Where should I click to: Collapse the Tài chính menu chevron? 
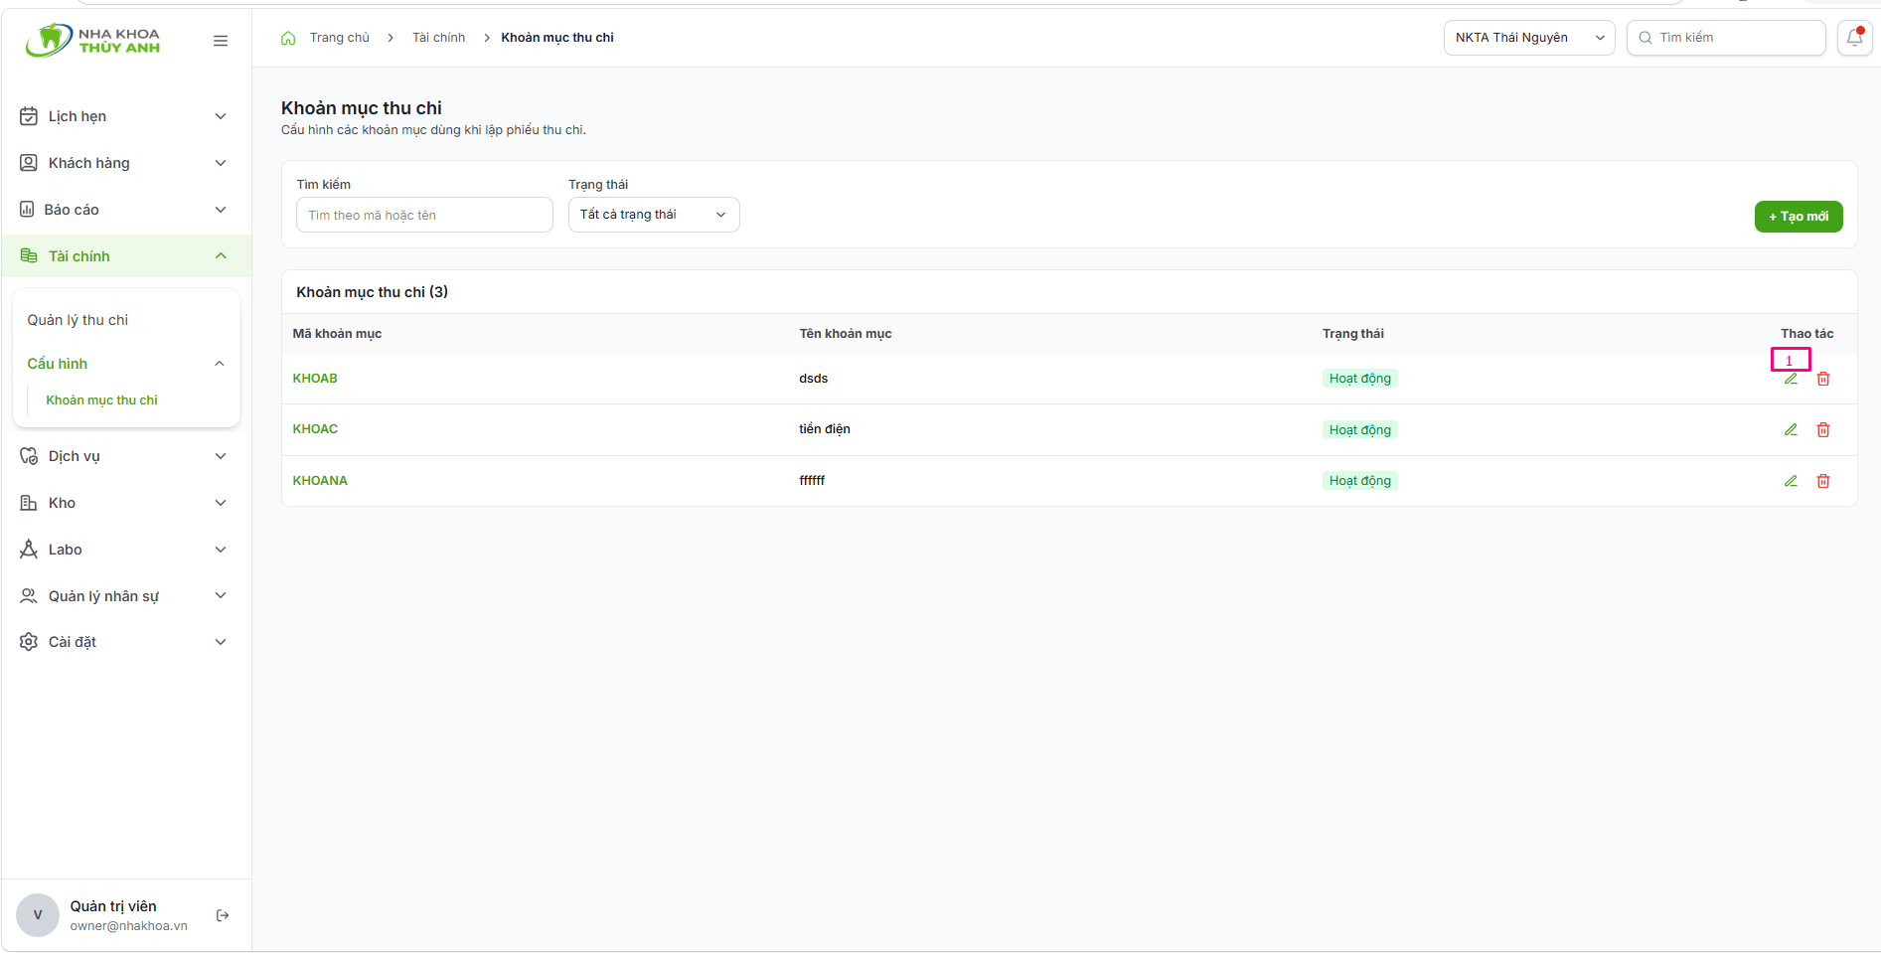coord(221,256)
